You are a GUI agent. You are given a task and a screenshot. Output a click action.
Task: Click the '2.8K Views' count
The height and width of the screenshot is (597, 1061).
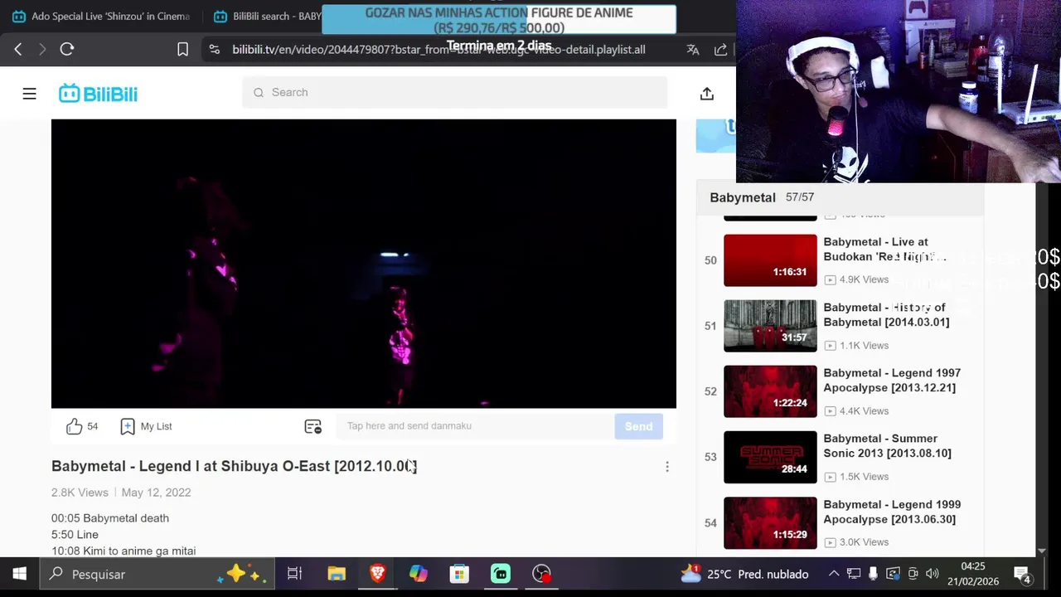pos(80,493)
